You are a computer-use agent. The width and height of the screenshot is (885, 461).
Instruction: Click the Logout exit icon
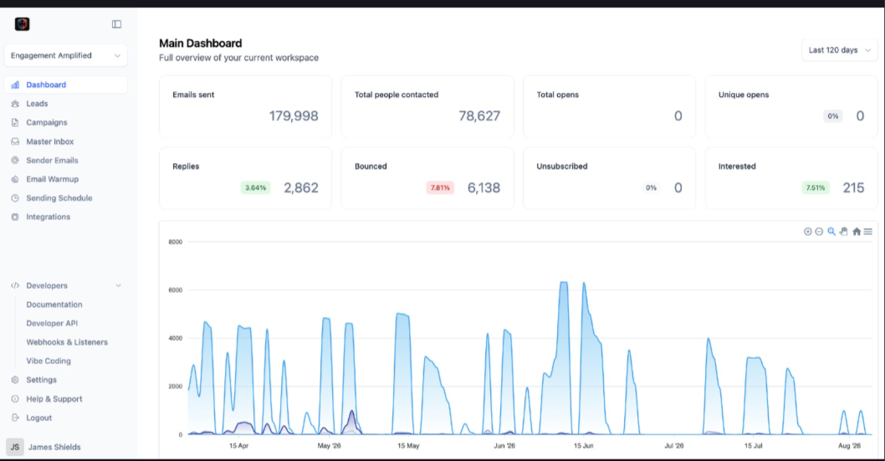pyautogui.click(x=15, y=418)
